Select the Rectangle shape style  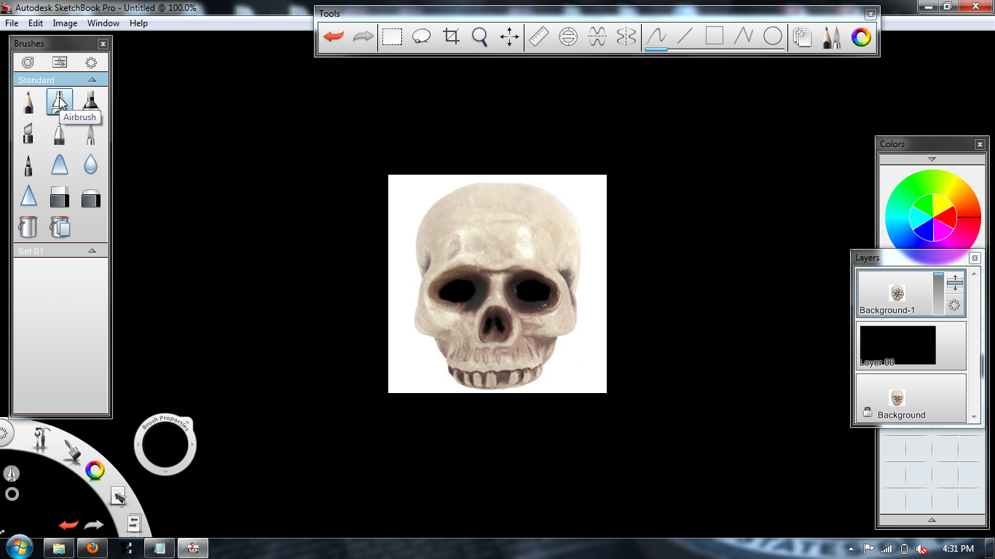(x=715, y=36)
